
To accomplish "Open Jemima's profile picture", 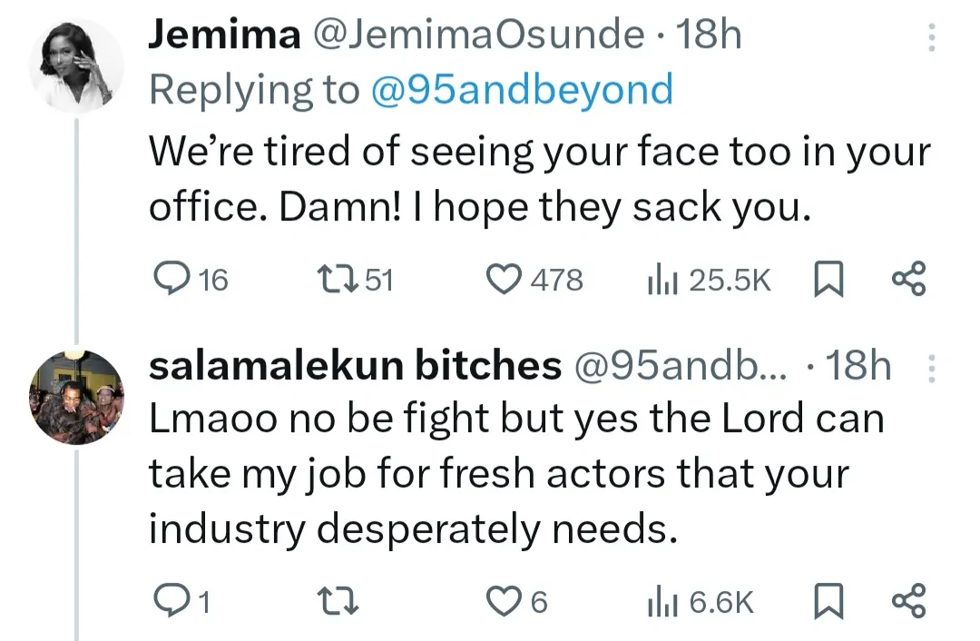I will 76,64.
